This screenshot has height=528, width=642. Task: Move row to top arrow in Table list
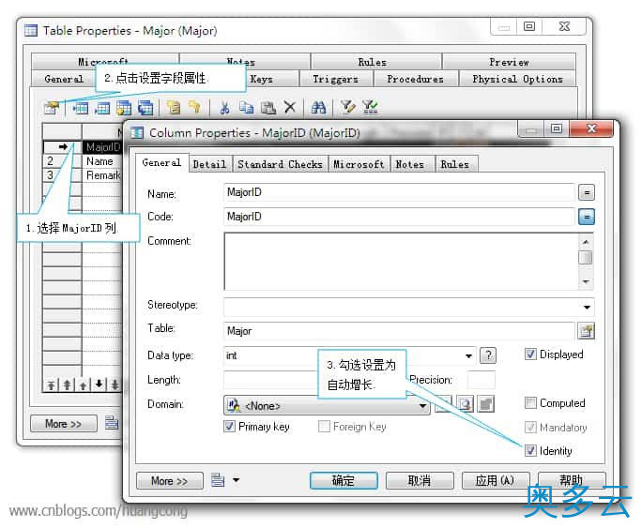[51, 385]
